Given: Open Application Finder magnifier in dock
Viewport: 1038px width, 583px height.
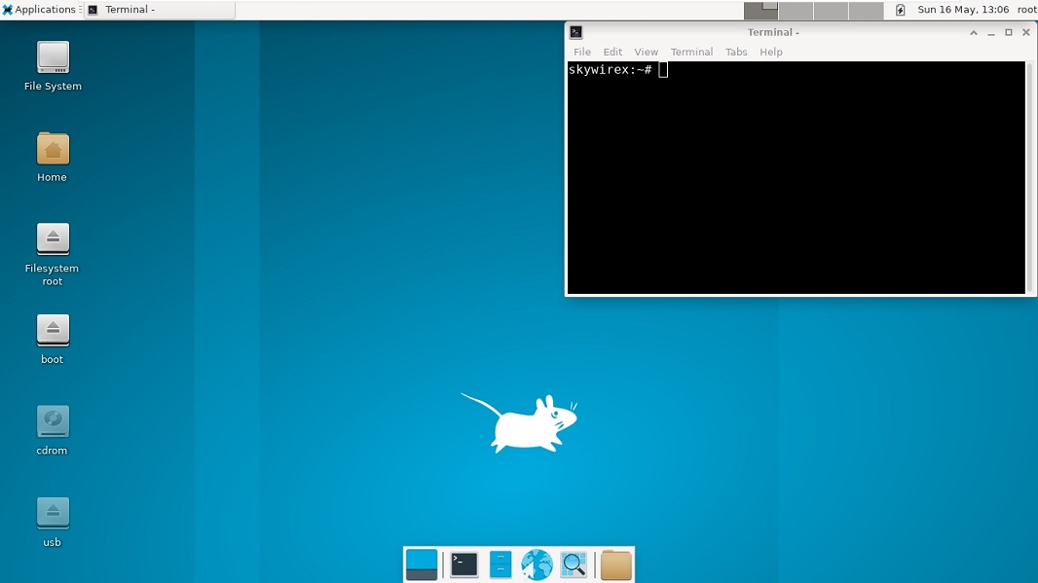Looking at the screenshot, I should (574, 565).
